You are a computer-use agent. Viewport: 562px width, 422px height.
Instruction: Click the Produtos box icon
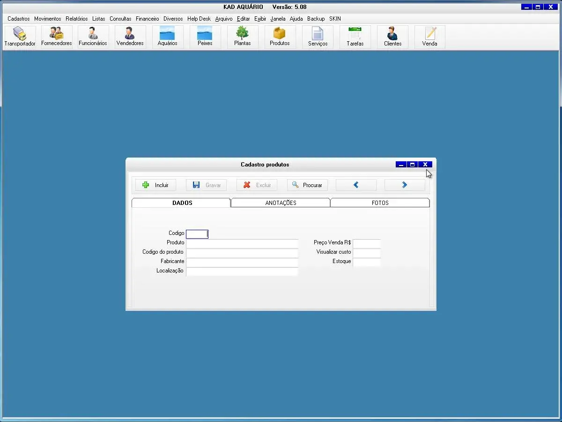(280, 37)
